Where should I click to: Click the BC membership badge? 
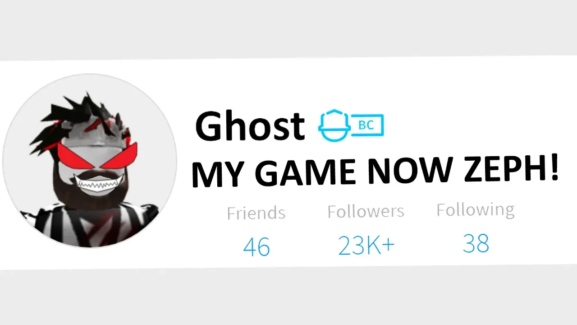coord(366,125)
